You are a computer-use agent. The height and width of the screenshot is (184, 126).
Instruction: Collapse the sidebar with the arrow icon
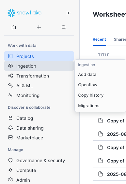pyautogui.click(x=69, y=13)
